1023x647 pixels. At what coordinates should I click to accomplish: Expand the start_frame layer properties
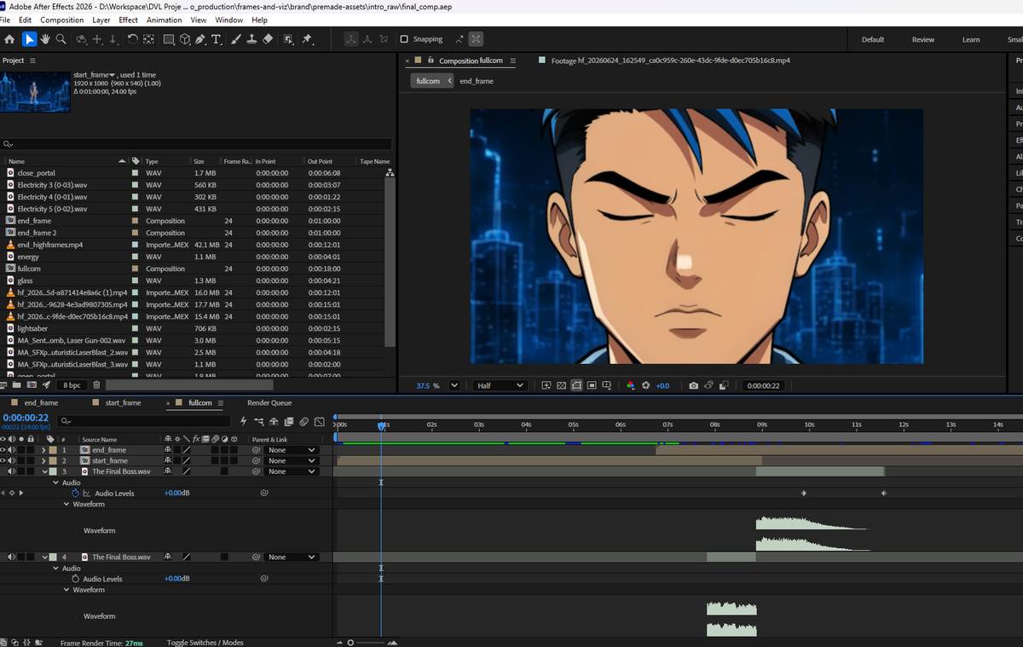[x=44, y=460]
